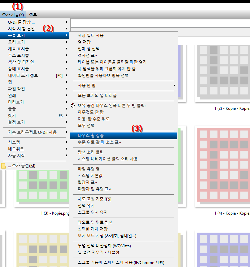250x267 pixels.
Task: Select the 목록 보기 menu entry
Action: point(35,35)
